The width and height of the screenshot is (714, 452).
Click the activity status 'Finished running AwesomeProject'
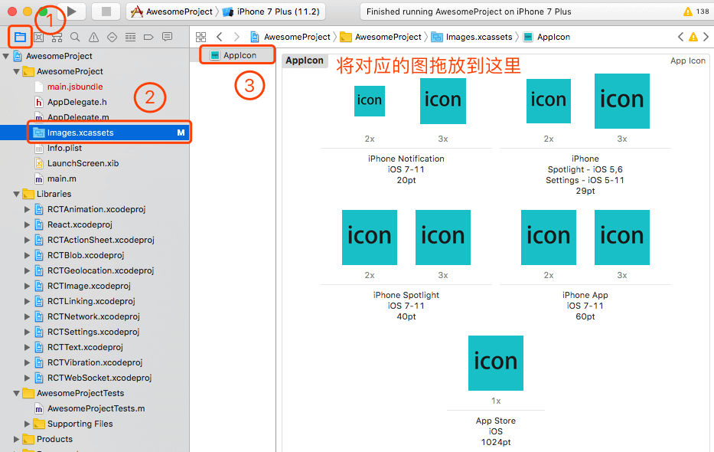[x=468, y=11]
